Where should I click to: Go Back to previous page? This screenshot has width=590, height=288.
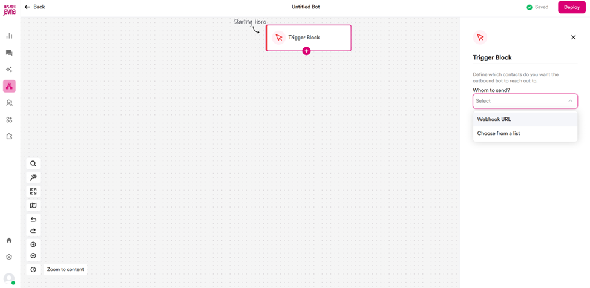pos(34,7)
